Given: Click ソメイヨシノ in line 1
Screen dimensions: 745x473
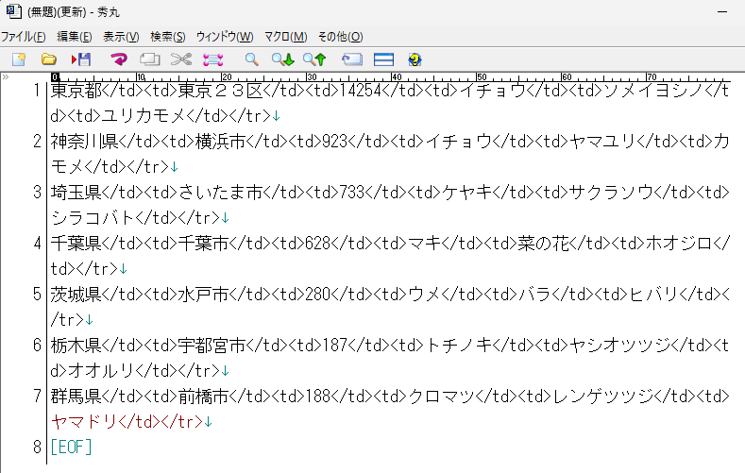Looking at the screenshot, I should click(653, 91).
